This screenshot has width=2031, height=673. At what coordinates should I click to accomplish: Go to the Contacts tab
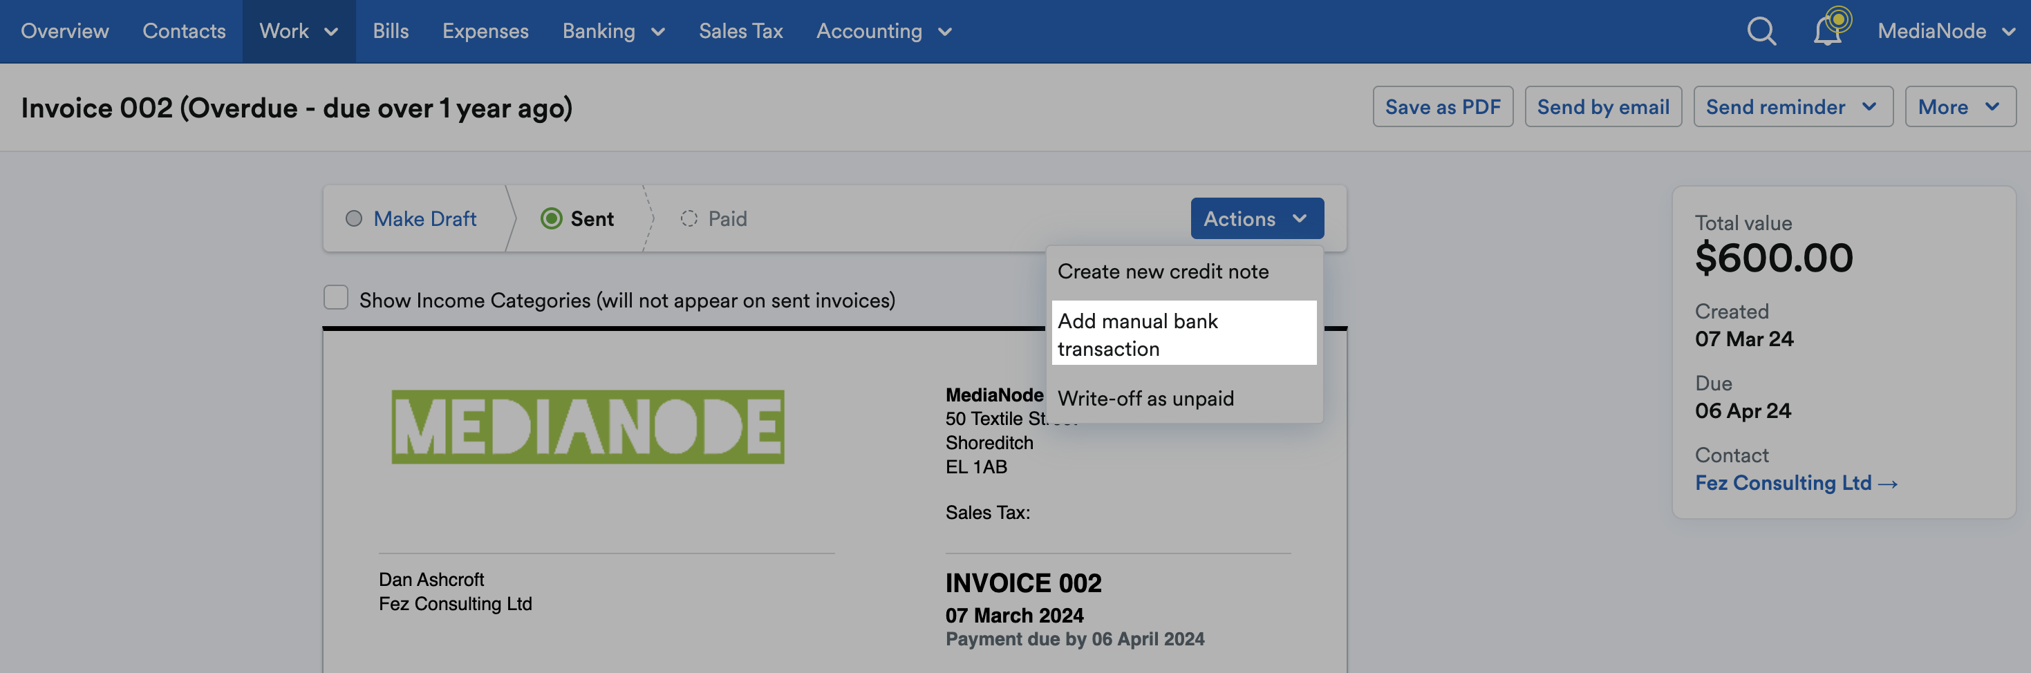tap(184, 32)
